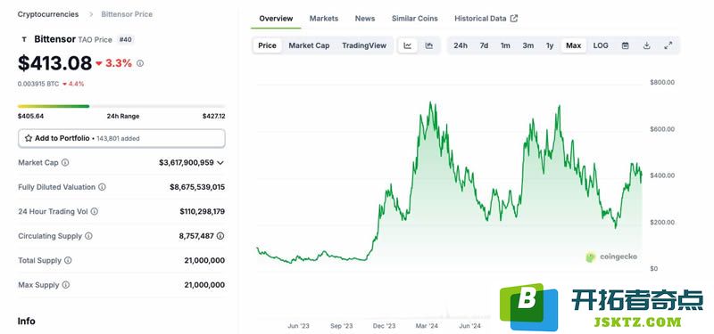Open the calendar date range picker
Screen dimensions: 714x334
click(626, 45)
